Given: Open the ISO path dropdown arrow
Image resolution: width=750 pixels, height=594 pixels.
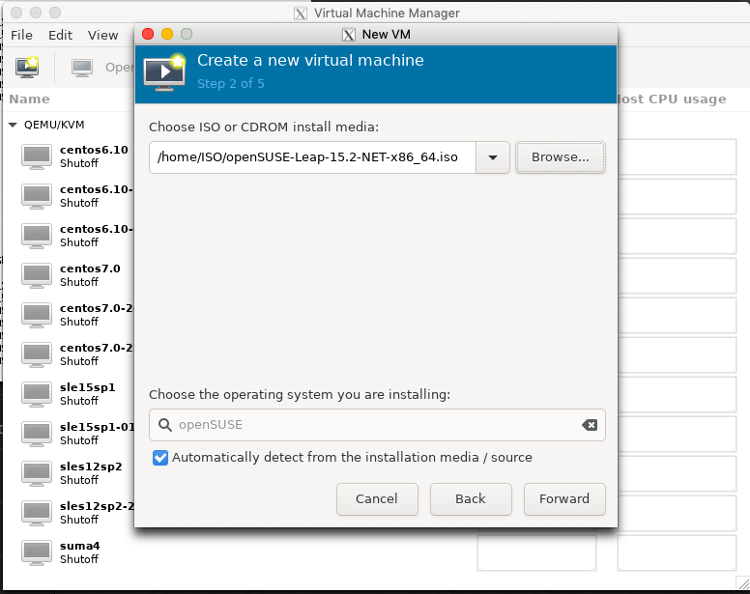Looking at the screenshot, I should 493,157.
